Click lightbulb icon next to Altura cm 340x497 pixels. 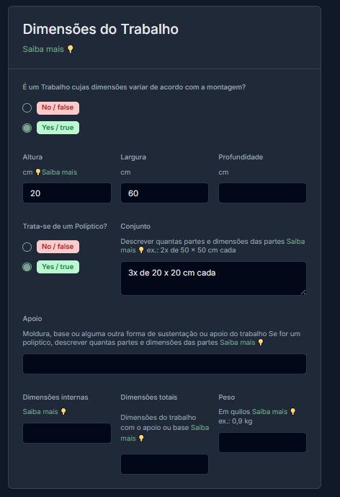pyautogui.click(x=38, y=172)
